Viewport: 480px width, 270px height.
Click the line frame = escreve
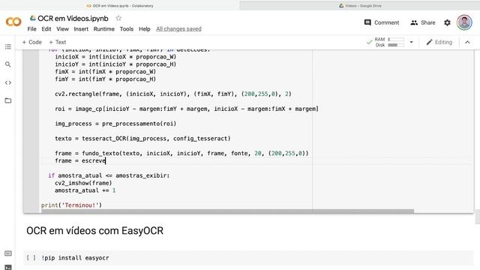[80, 160]
